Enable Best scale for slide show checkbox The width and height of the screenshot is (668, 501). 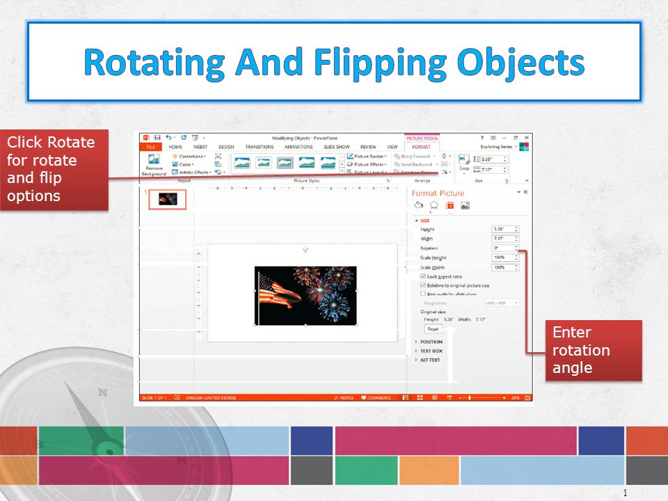[x=422, y=294]
